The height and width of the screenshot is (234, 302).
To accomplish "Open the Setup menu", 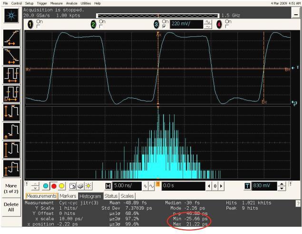I will (29, 3).
